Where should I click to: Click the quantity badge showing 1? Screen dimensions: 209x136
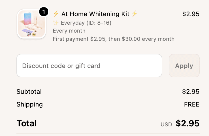(43, 12)
